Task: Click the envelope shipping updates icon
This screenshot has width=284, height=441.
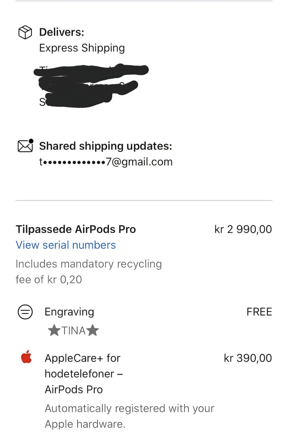Action: [25, 145]
